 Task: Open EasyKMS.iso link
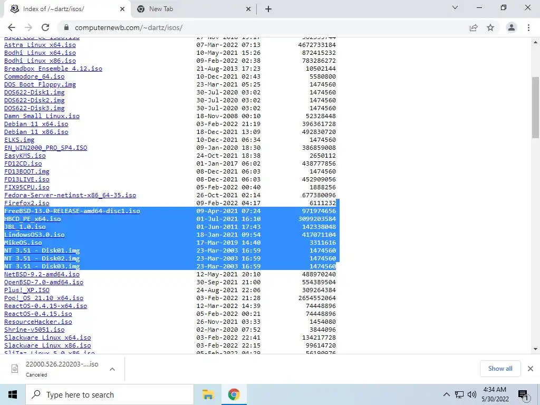pyautogui.click(x=25, y=156)
